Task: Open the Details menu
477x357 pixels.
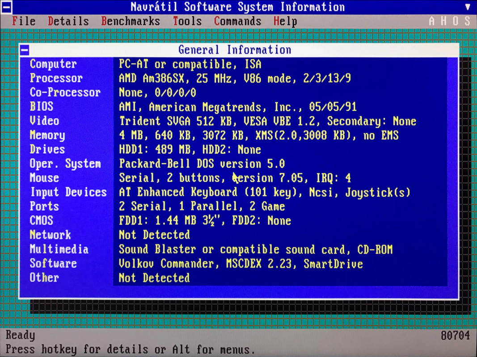Action: (x=68, y=21)
